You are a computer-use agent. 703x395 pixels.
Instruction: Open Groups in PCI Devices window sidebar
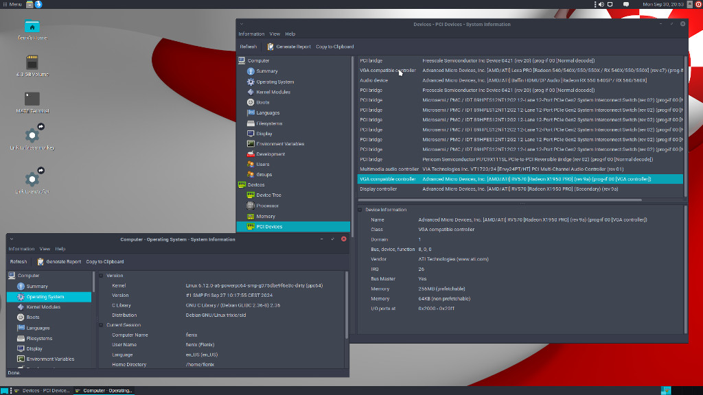click(x=264, y=175)
